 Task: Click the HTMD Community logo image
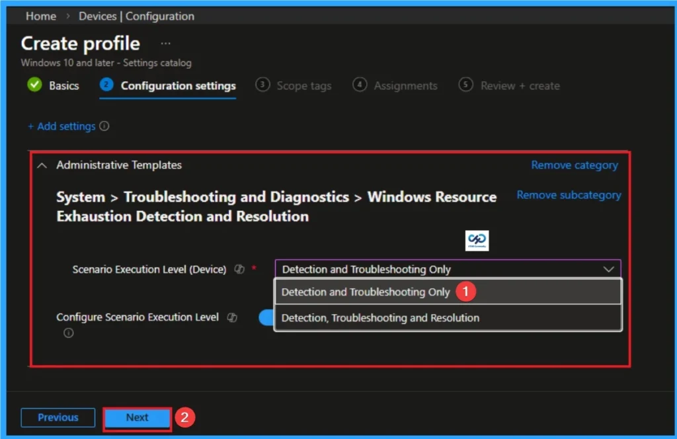476,241
